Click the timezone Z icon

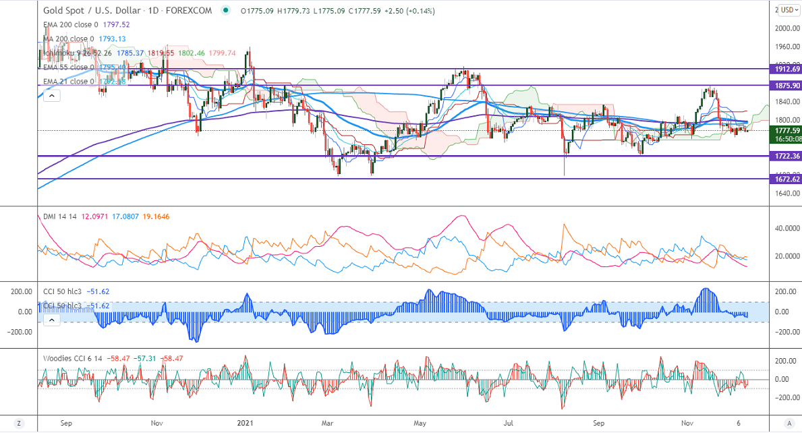[19, 424]
